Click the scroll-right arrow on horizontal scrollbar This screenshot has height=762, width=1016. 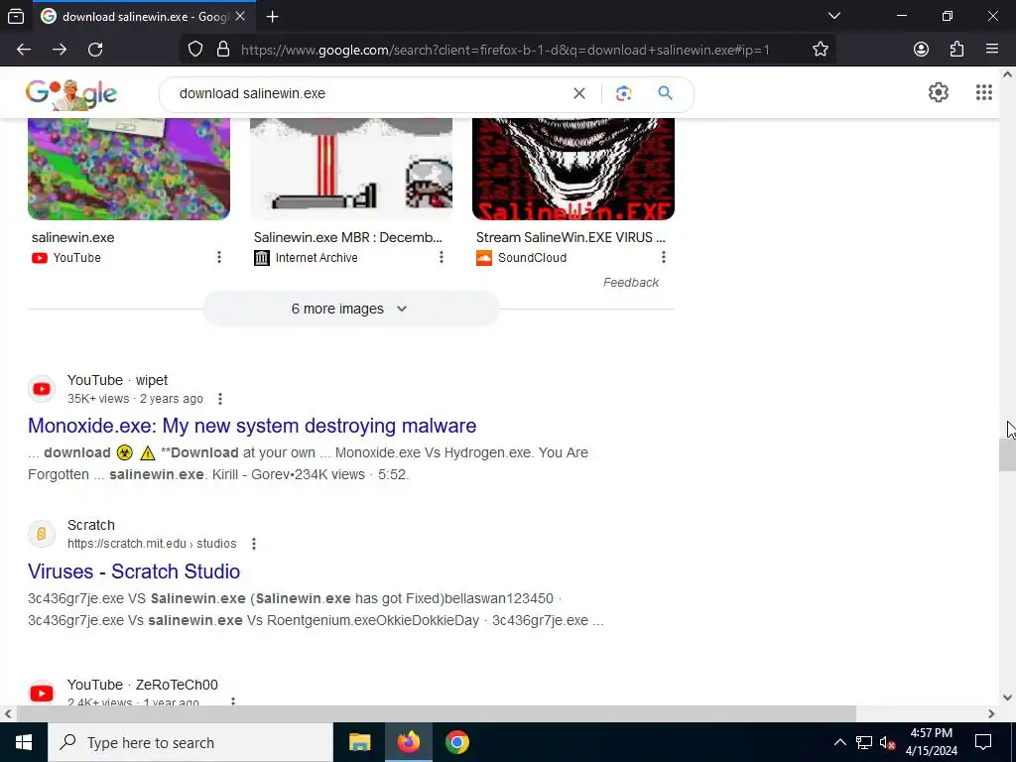[x=991, y=713]
